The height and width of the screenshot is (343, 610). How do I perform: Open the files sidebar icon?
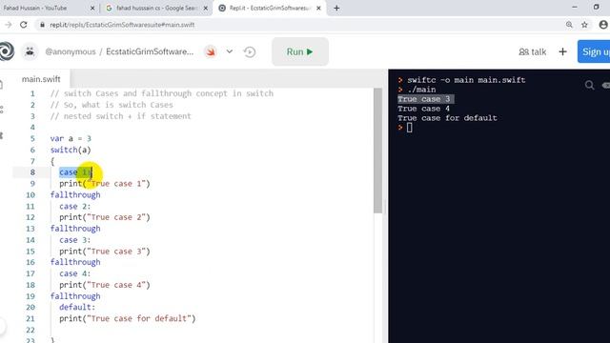pos(2,85)
